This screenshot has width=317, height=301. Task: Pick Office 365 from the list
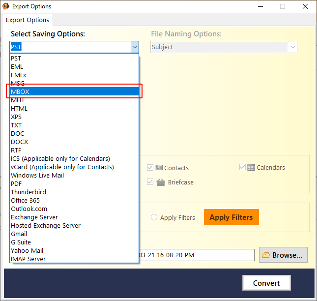[74, 201]
